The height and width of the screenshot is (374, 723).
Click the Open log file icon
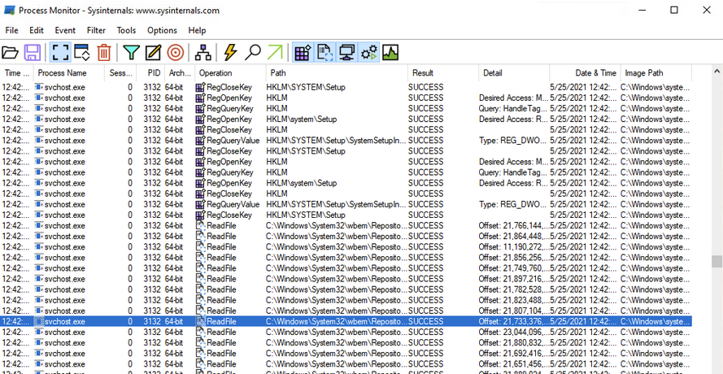[x=10, y=53]
